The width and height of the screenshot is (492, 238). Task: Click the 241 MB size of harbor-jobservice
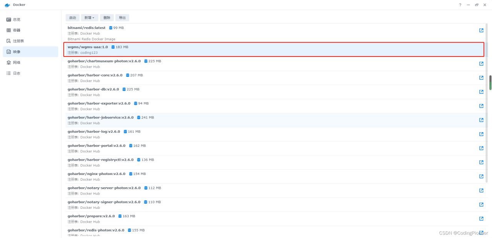tap(148, 118)
